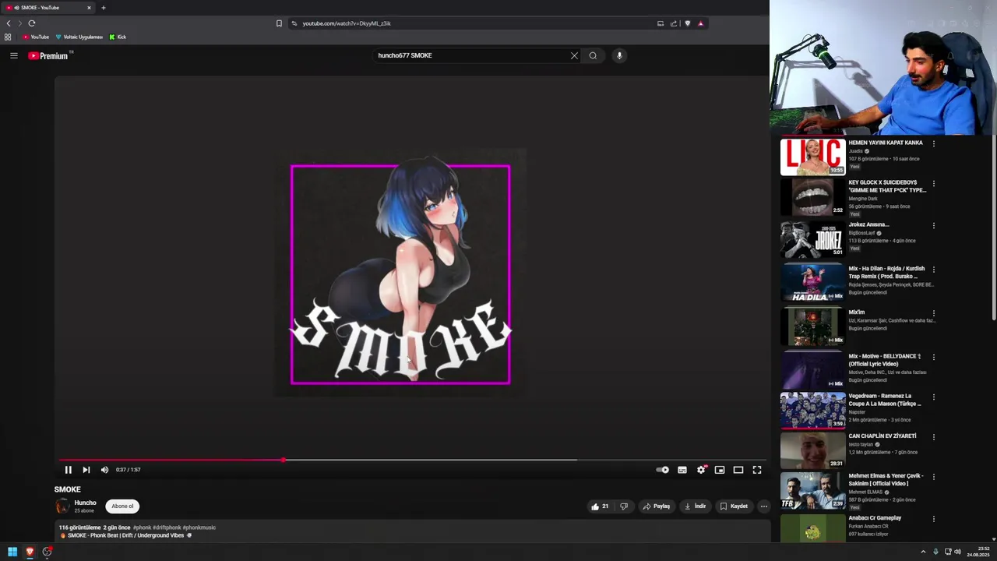Like the SMOKE video
The height and width of the screenshot is (561, 997).
pos(600,506)
